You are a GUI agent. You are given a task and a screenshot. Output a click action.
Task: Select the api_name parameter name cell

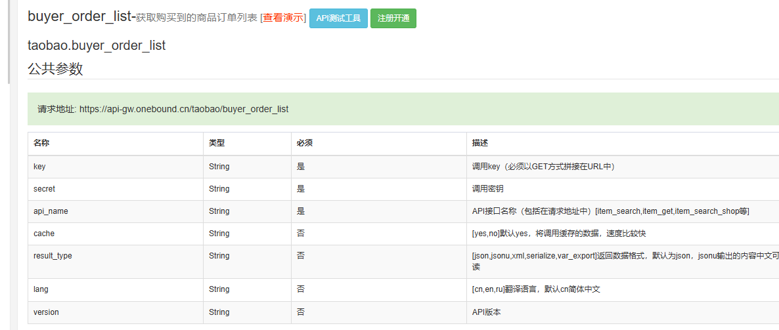click(115, 211)
